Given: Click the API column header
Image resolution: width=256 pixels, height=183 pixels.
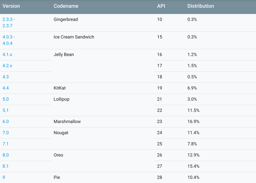Looking at the screenshot, I should (x=161, y=6).
